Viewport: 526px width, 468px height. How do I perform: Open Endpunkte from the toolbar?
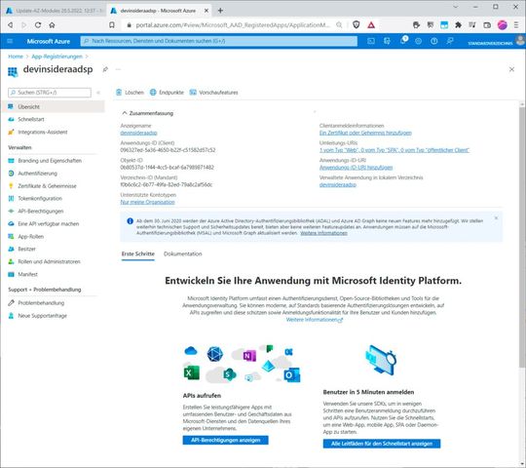coord(167,93)
